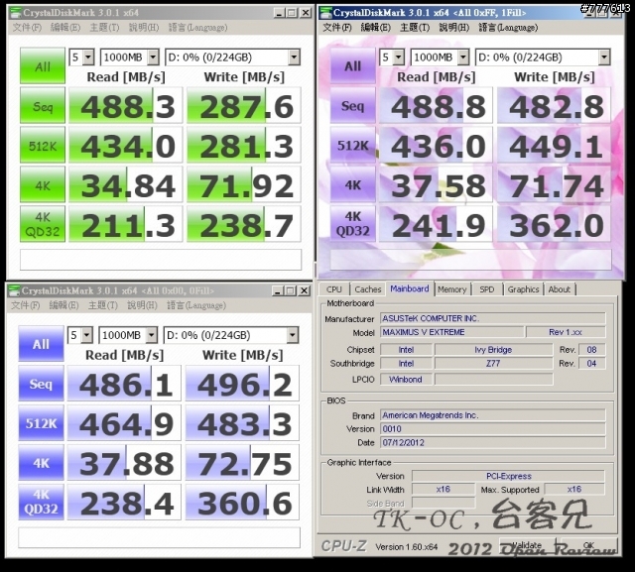Start 512K test in blue 0Fill window
This screenshot has height=572, width=635.
41,423
